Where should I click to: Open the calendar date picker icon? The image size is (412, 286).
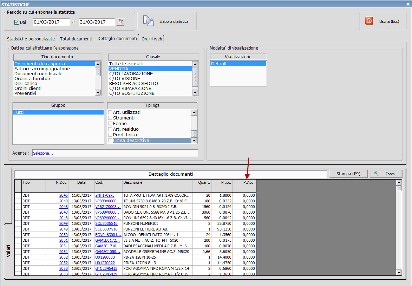coord(120,22)
